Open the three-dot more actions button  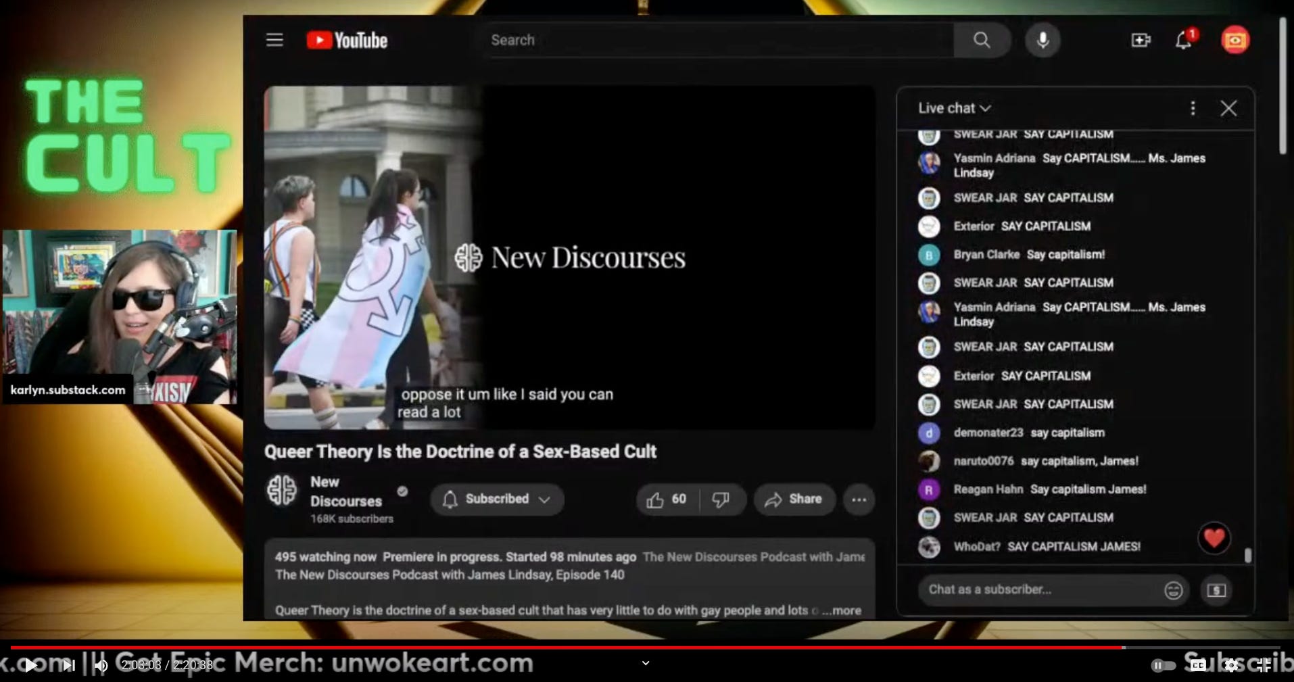[x=859, y=500]
